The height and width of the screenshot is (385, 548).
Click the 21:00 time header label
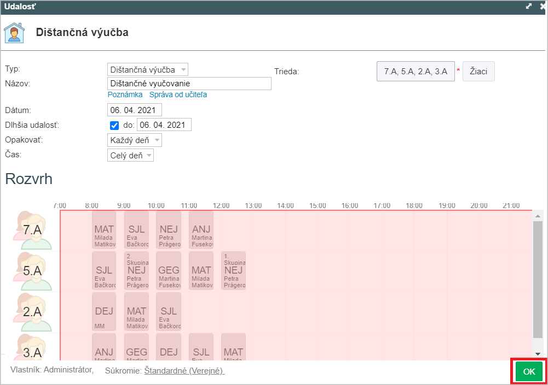(511, 206)
